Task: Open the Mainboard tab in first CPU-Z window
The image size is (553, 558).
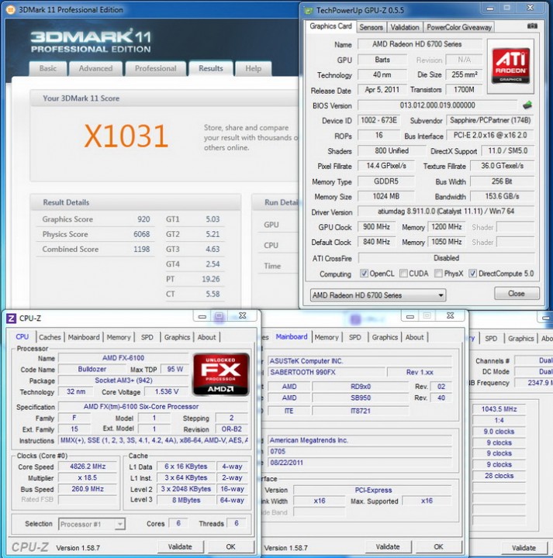Action: click(84, 337)
